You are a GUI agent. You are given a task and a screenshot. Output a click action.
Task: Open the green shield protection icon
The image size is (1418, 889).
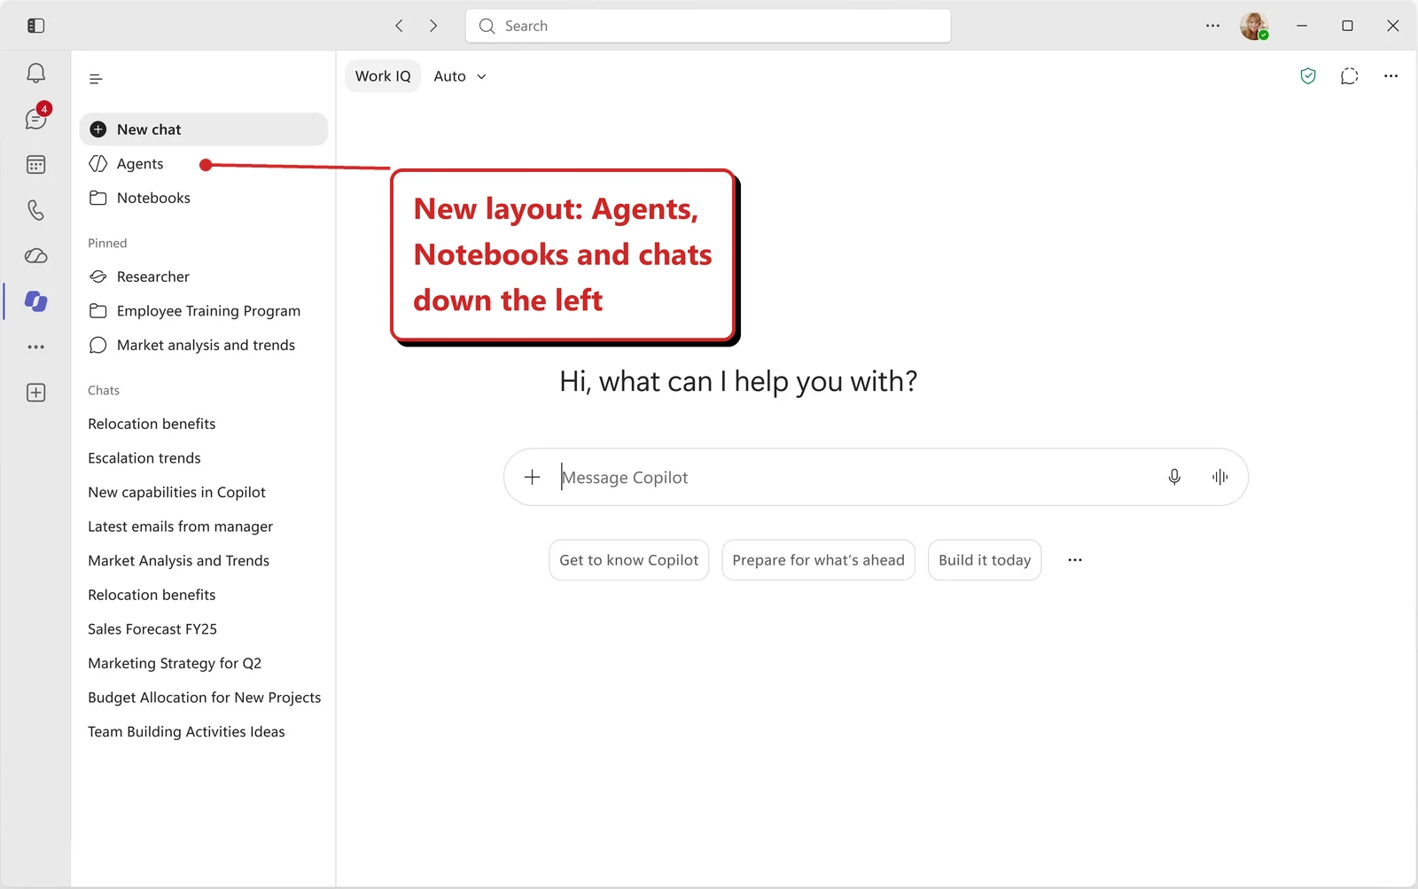(1308, 76)
